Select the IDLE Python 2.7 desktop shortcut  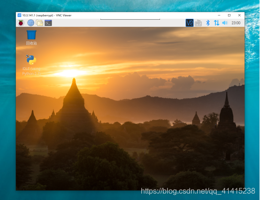31,65
